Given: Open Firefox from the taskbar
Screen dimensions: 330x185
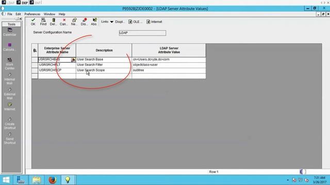Looking at the screenshot, I should point(53,180).
